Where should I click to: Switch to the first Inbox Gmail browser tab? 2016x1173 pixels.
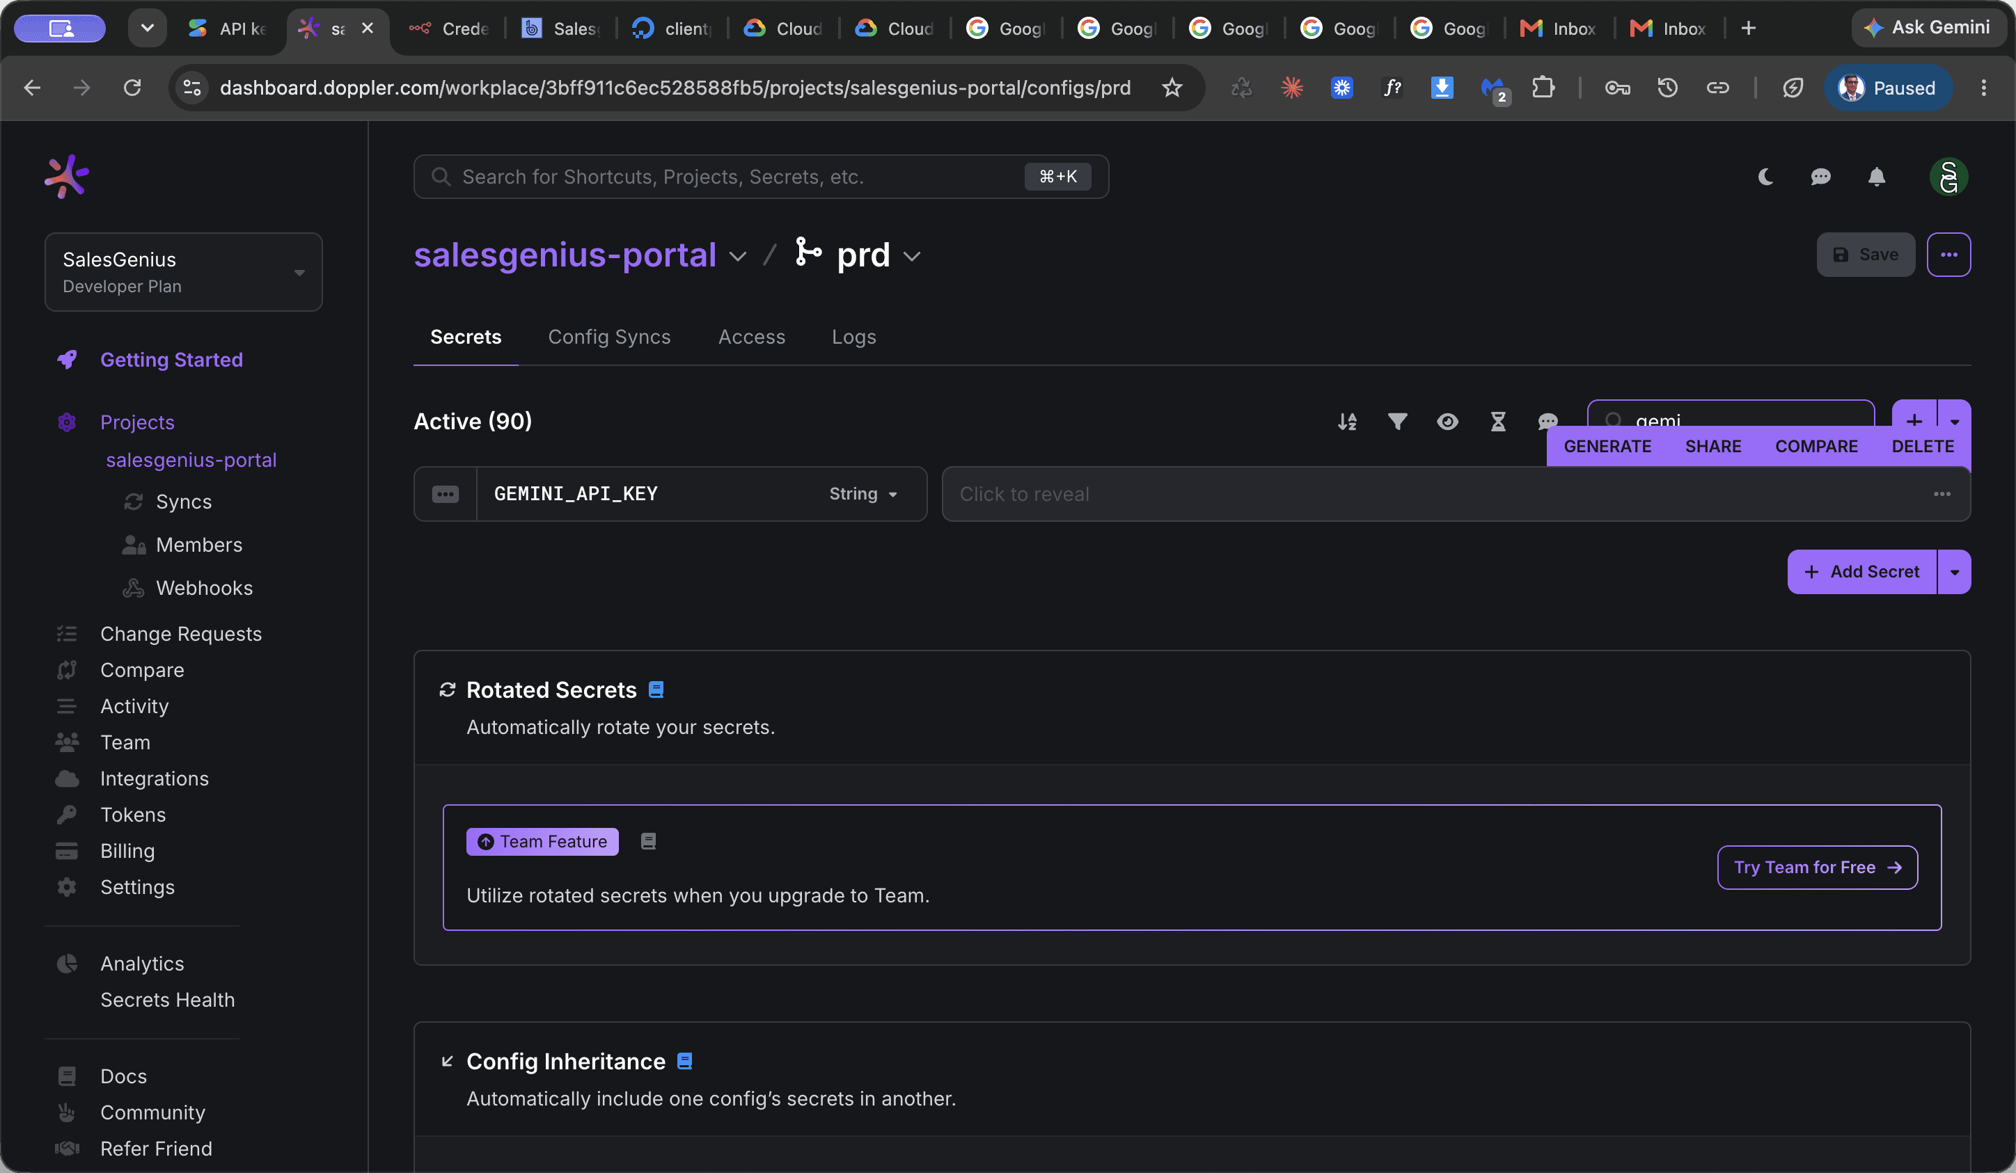coord(1558,29)
